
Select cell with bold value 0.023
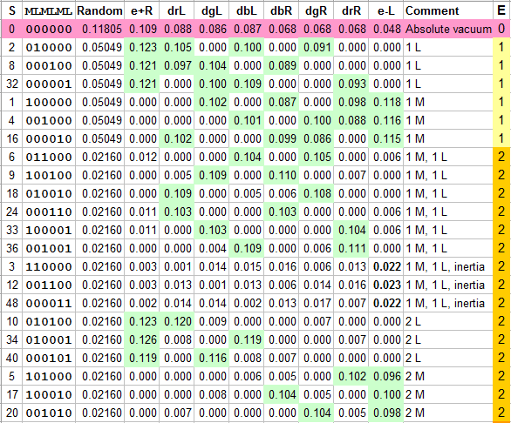(386, 285)
